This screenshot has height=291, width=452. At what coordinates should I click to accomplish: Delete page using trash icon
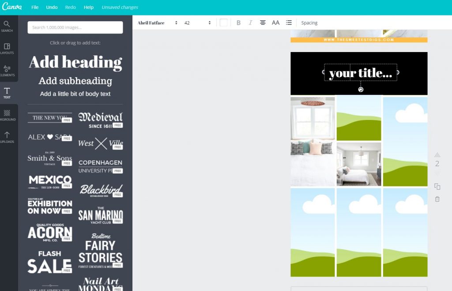click(437, 199)
